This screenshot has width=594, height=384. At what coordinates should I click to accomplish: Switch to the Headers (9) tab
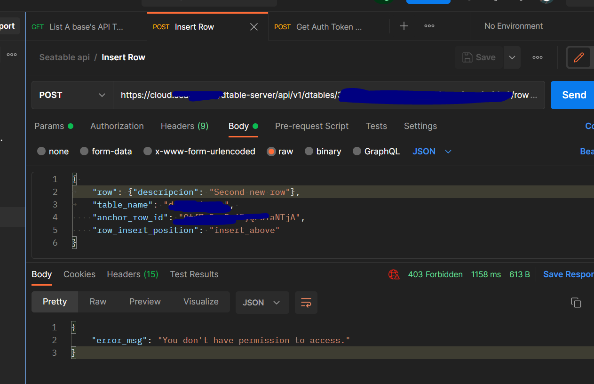coord(184,126)
